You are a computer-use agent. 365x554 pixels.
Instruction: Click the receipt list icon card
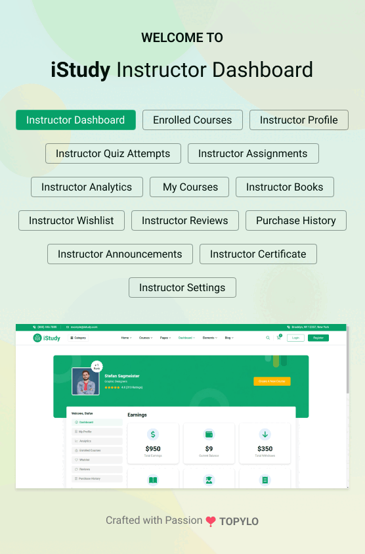[265, 480]
